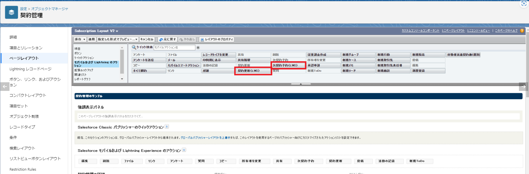Click the orange help question mark icon

522,31
